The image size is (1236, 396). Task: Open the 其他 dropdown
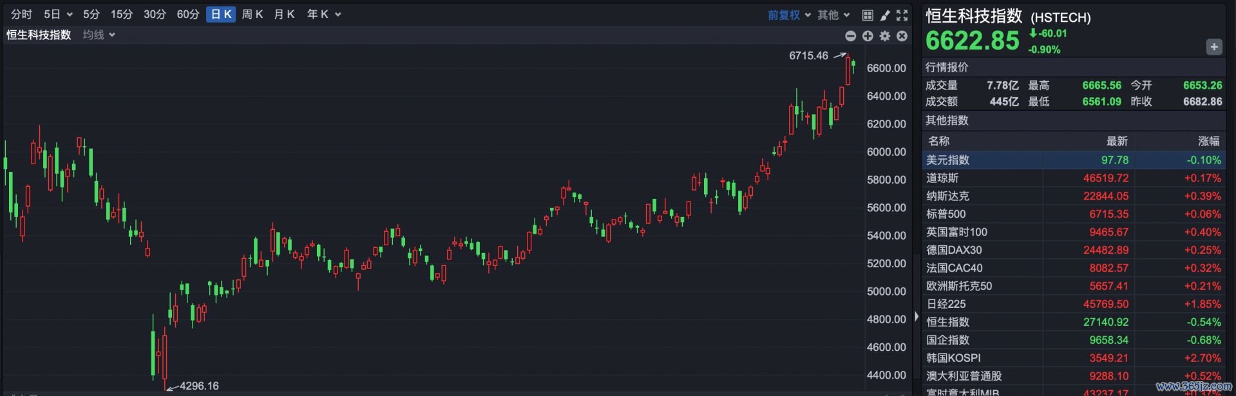pos(833,15)
